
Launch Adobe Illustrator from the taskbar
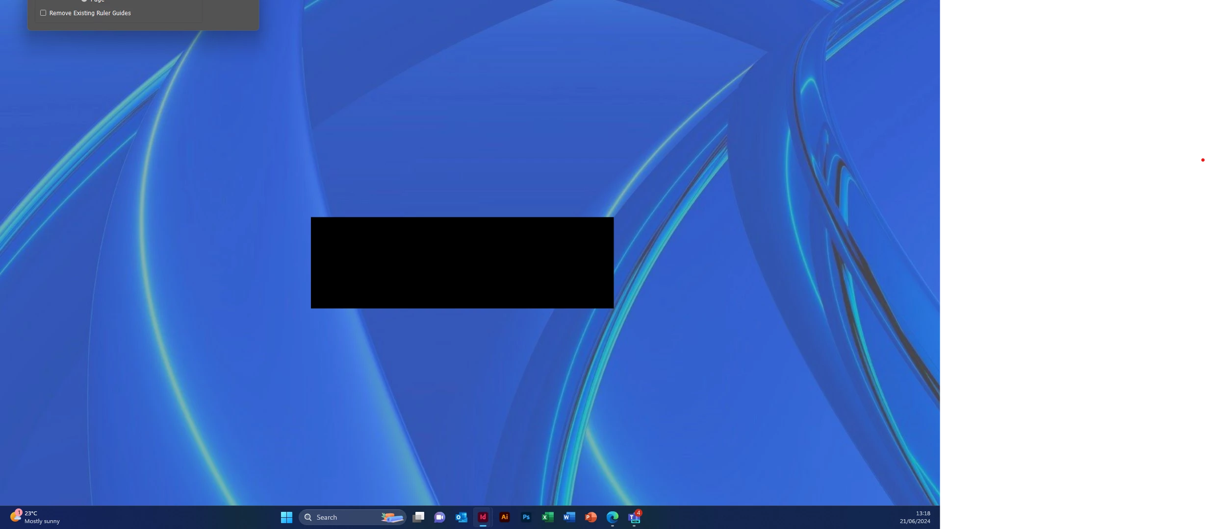[504, 517]
